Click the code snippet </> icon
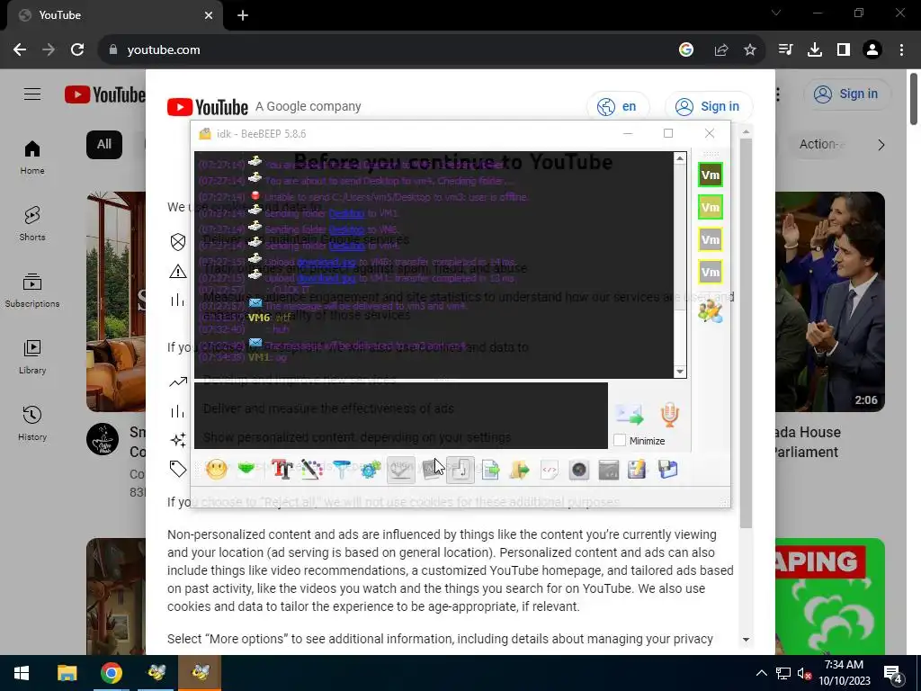 pos(550,470)
